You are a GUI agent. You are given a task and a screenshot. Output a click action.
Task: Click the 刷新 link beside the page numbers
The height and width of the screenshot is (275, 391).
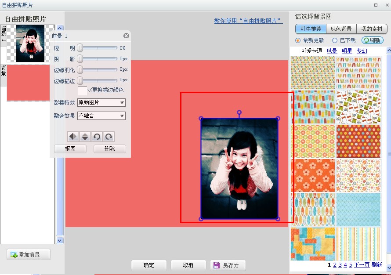tap(377, 265)
